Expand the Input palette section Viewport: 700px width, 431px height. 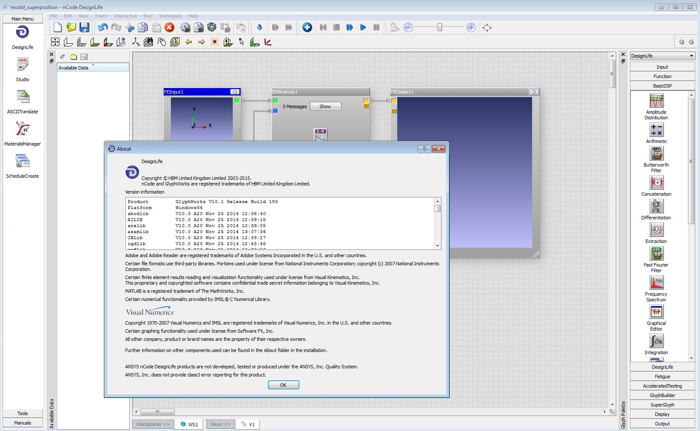tap(662, 67)
